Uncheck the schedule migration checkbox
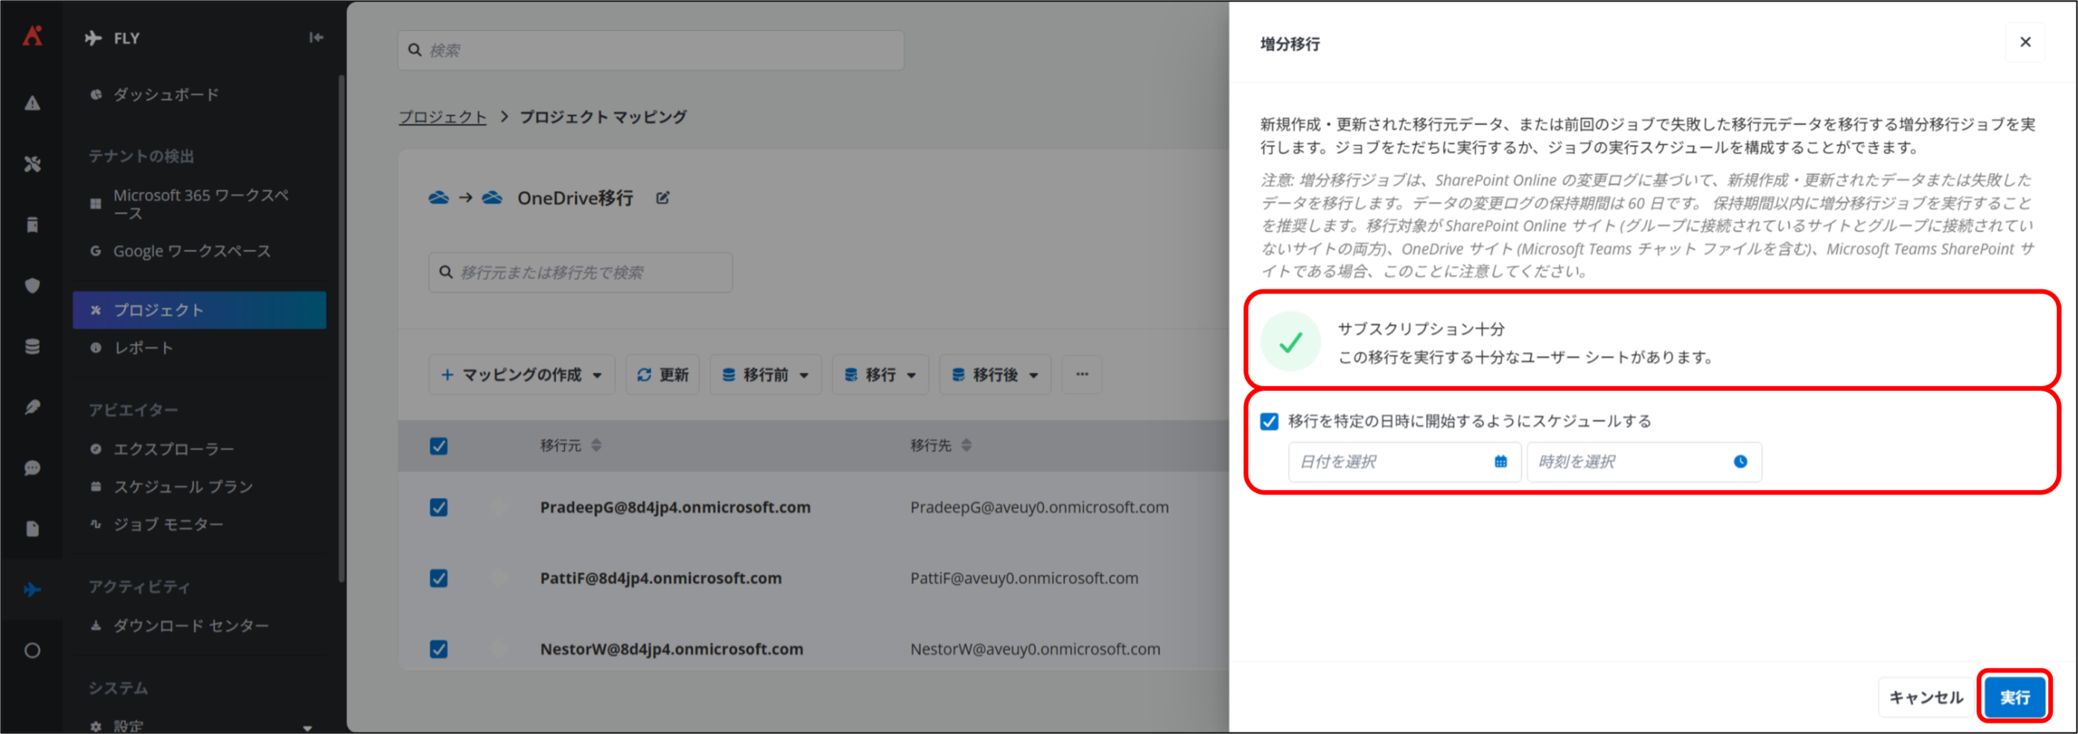Screen dimensions: 2078x734 1270,422
